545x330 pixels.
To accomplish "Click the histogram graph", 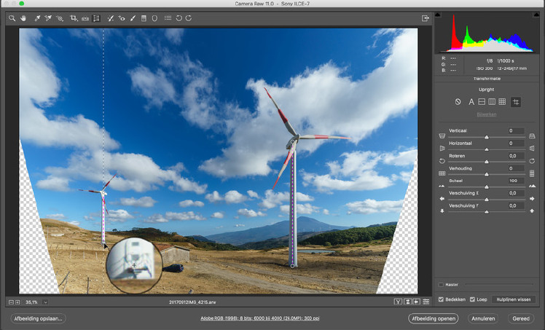I will point(487,32).
